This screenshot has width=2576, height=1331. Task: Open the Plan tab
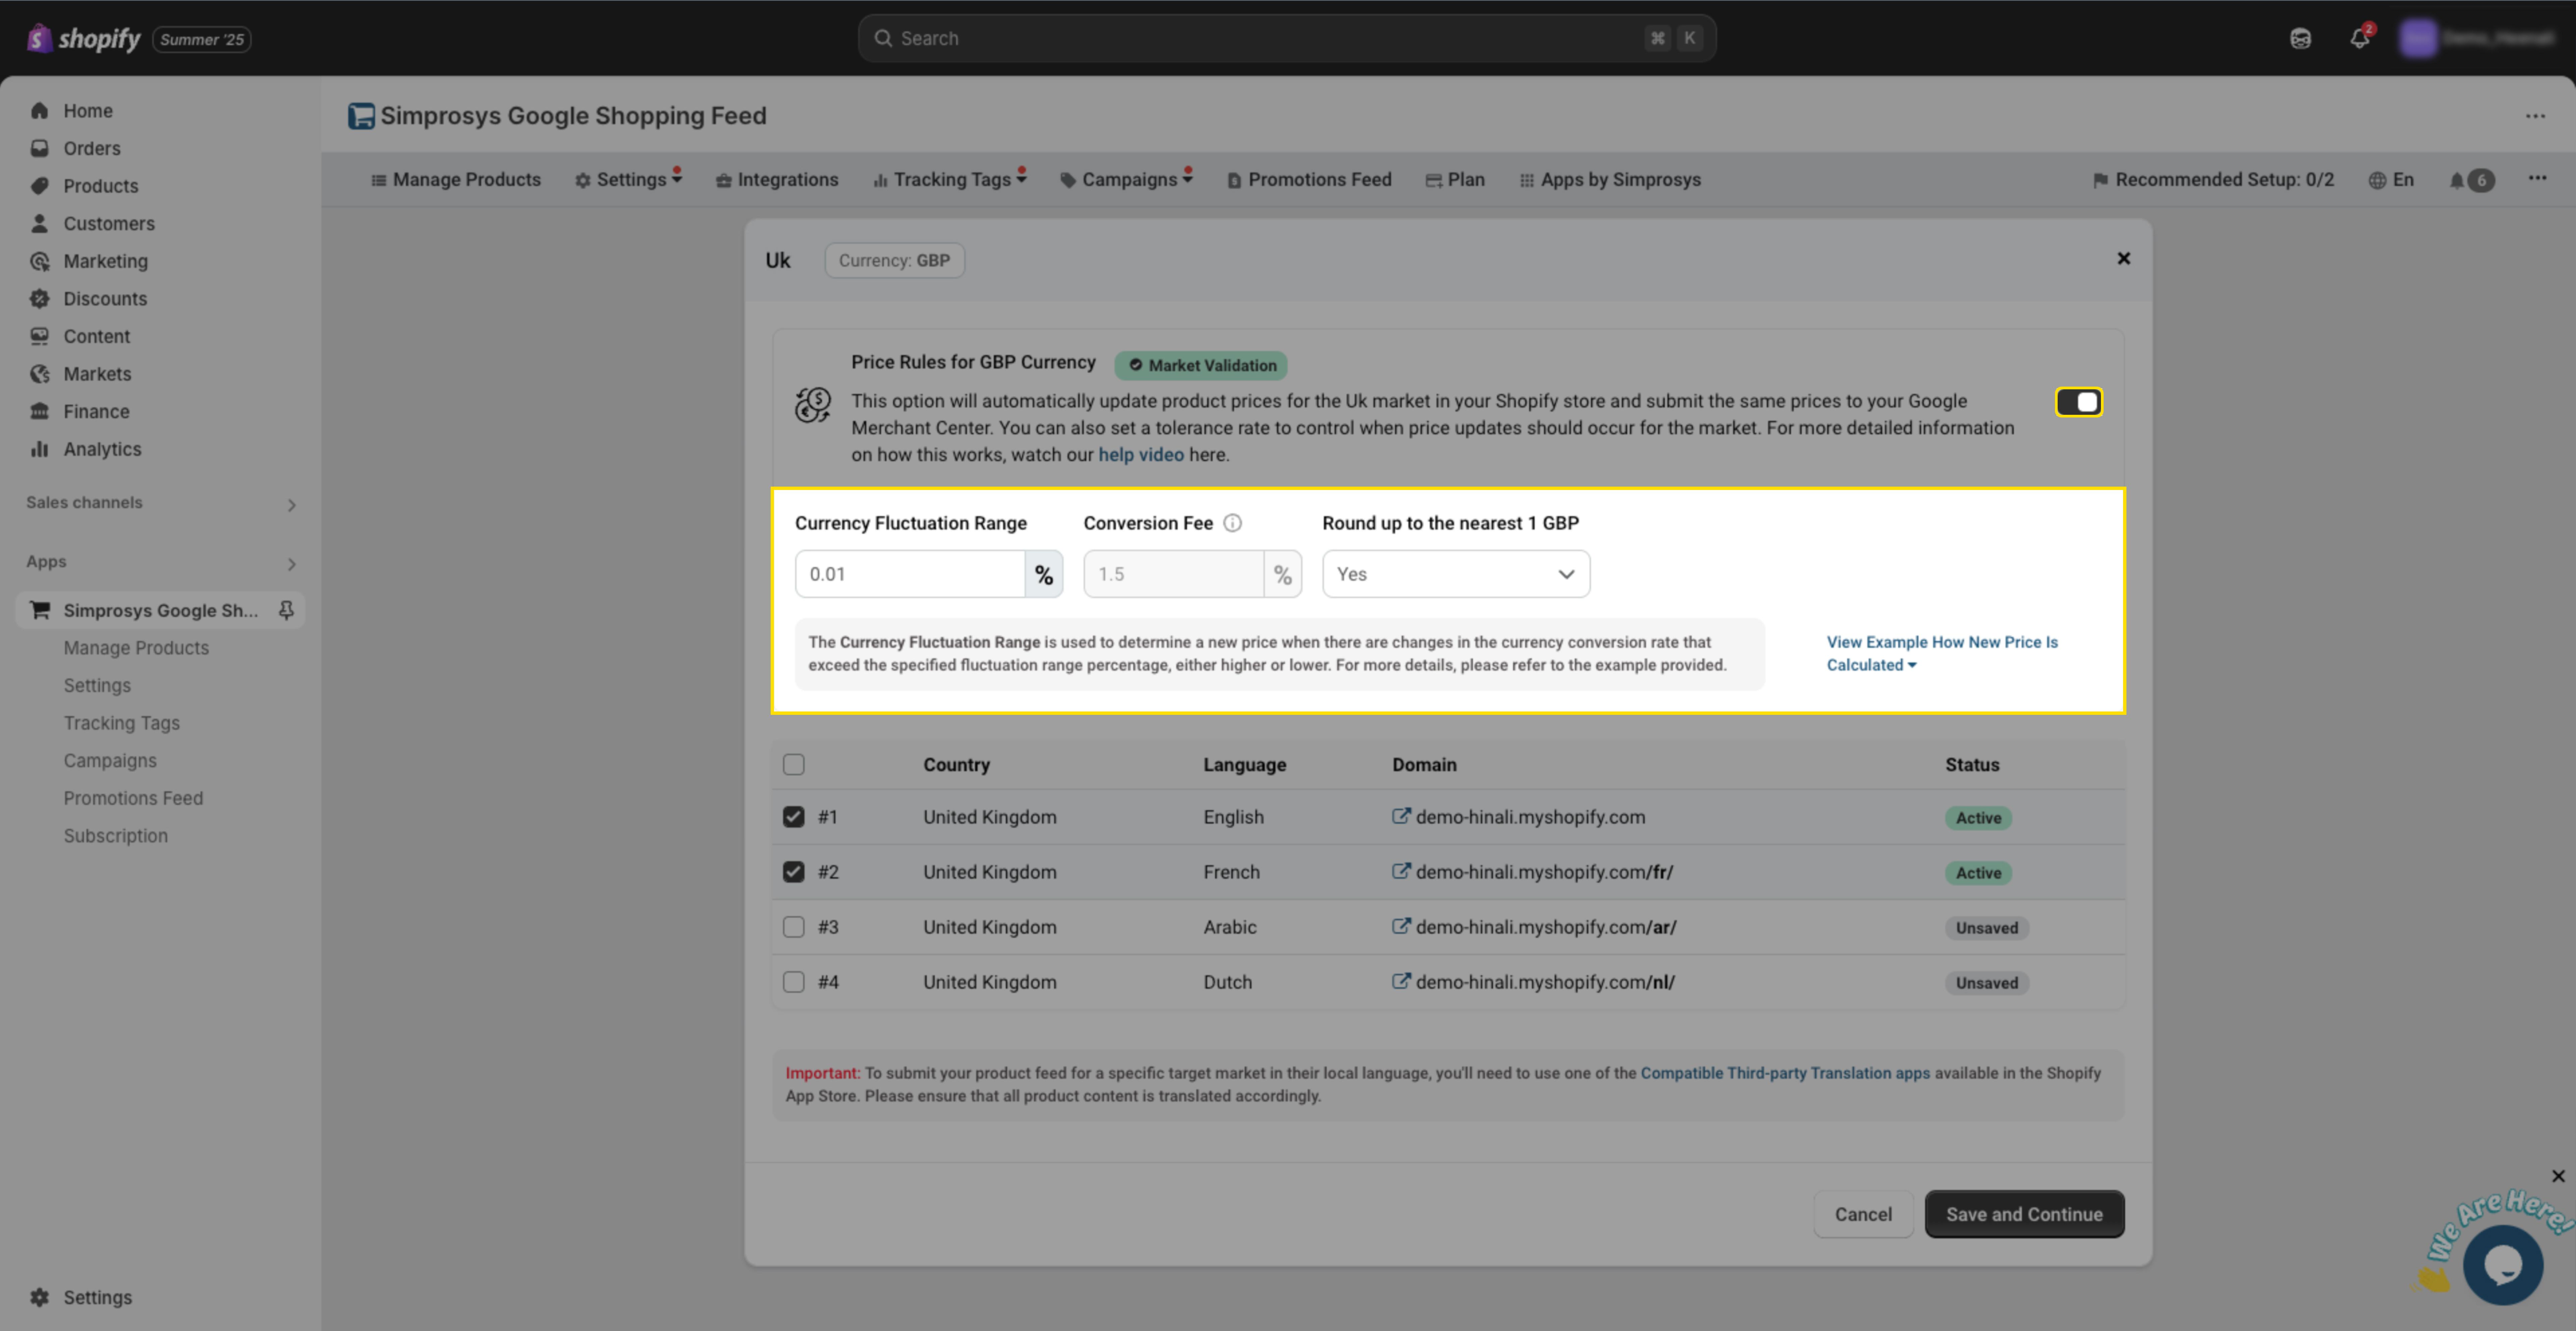coord(1455,180)
